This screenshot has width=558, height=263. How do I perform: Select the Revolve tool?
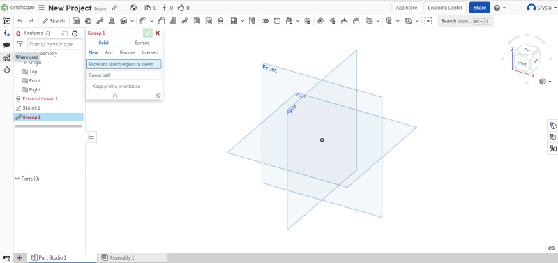pos(88,21)
